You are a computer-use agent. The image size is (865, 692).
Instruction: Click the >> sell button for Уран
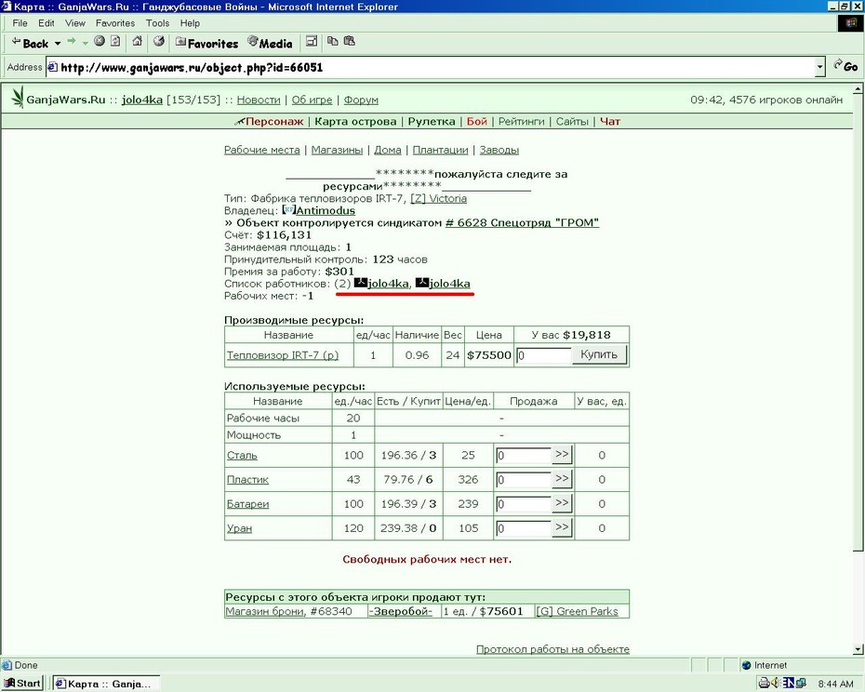coord(562,527)
